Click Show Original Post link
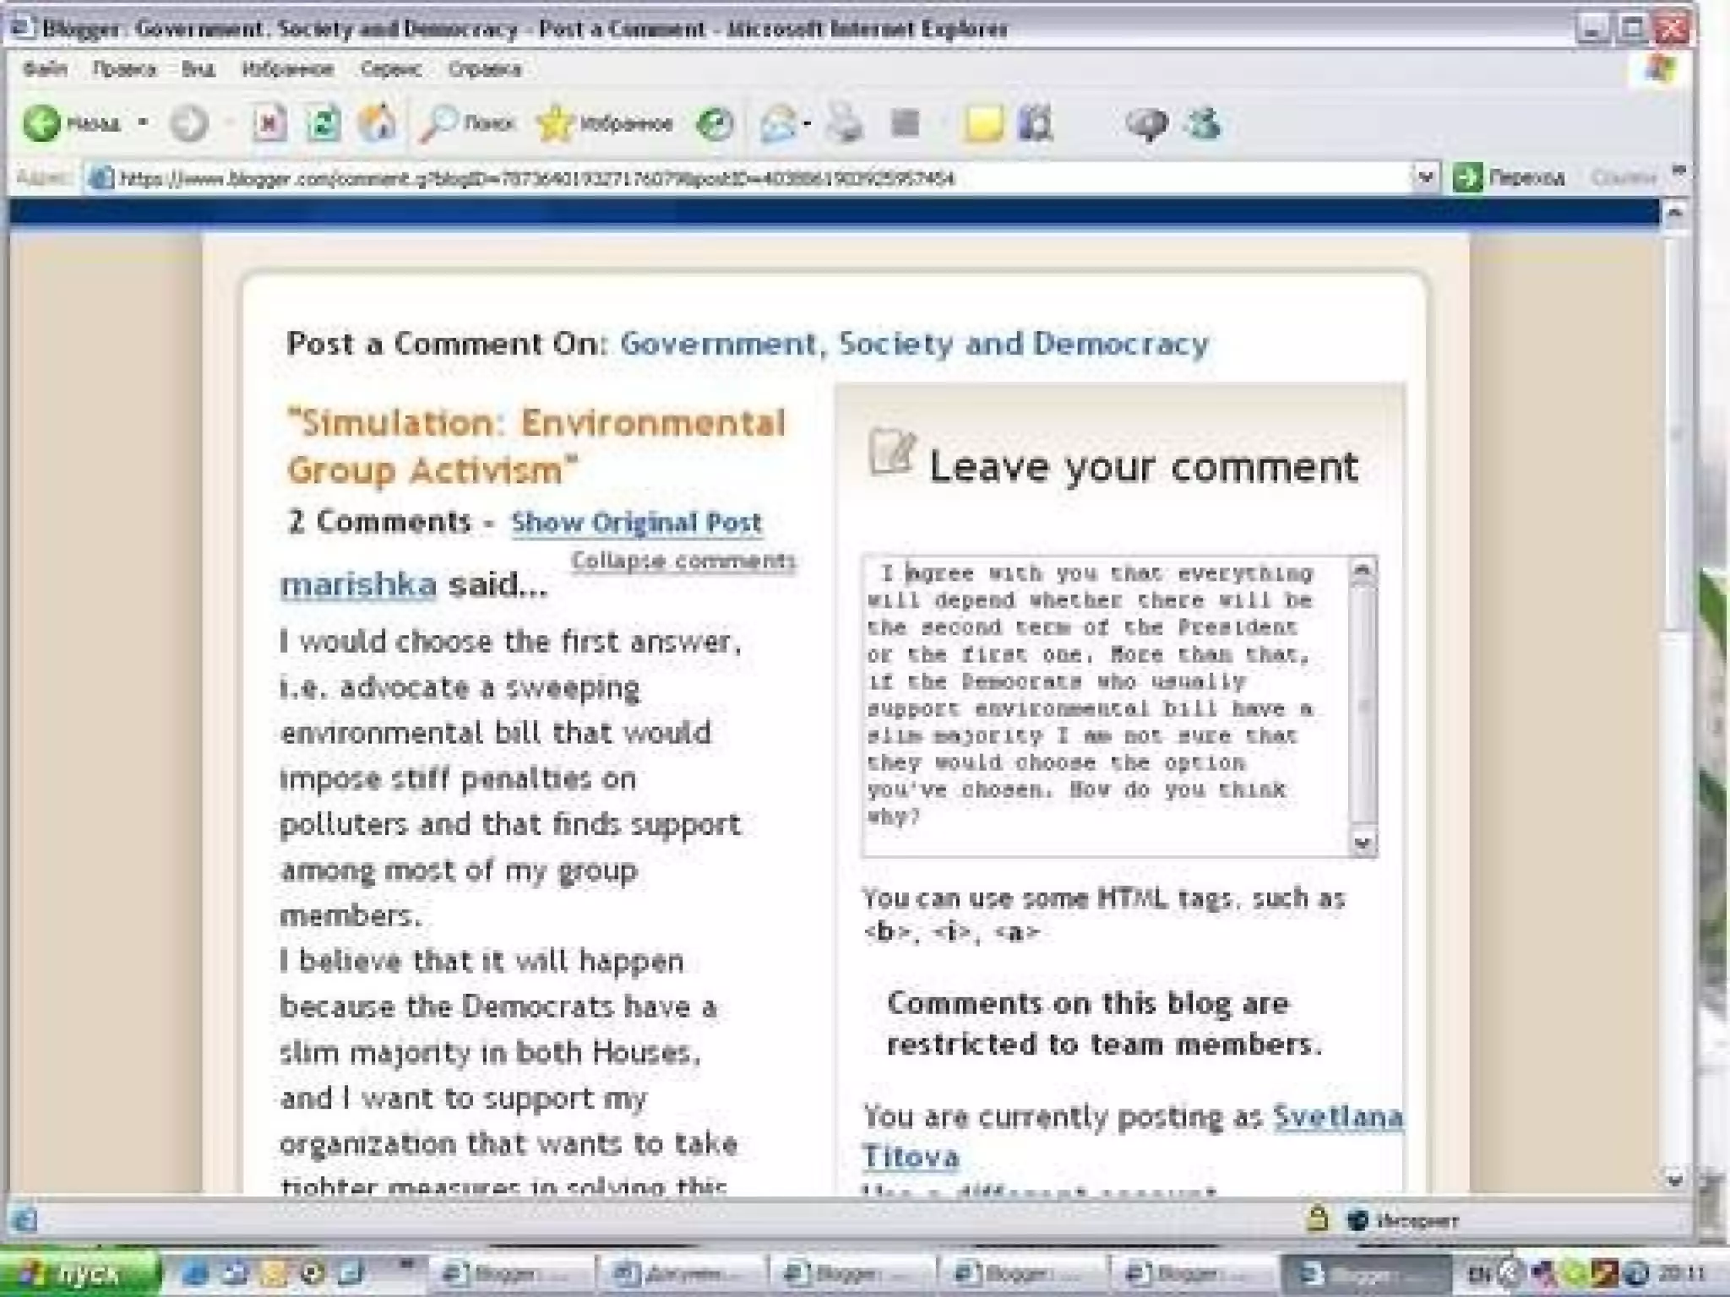Image resolution: width=1730 pixels, height=1297 pixels. (x=636, y=523)
